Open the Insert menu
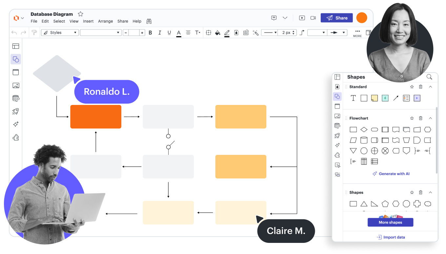Screen dimensions: 446x254 (88, 21)
